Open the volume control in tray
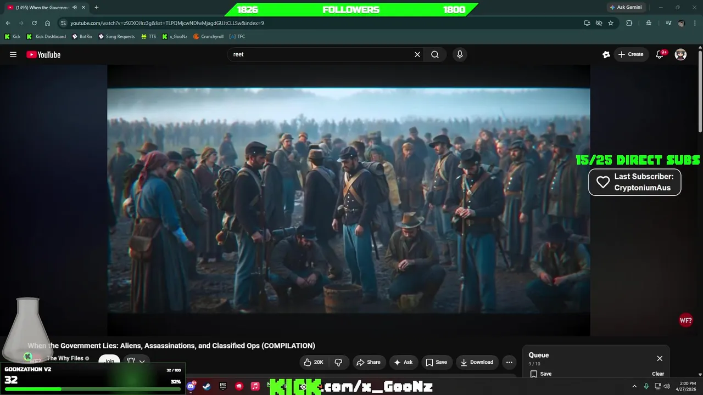703x395 pixels. pyautogui.click(x=667, y=386)
